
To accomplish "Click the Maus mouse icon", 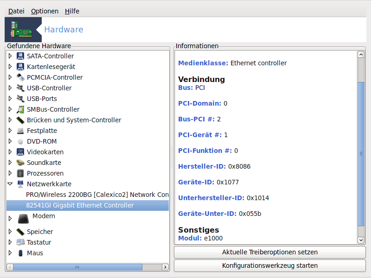I will click(20, 253).
